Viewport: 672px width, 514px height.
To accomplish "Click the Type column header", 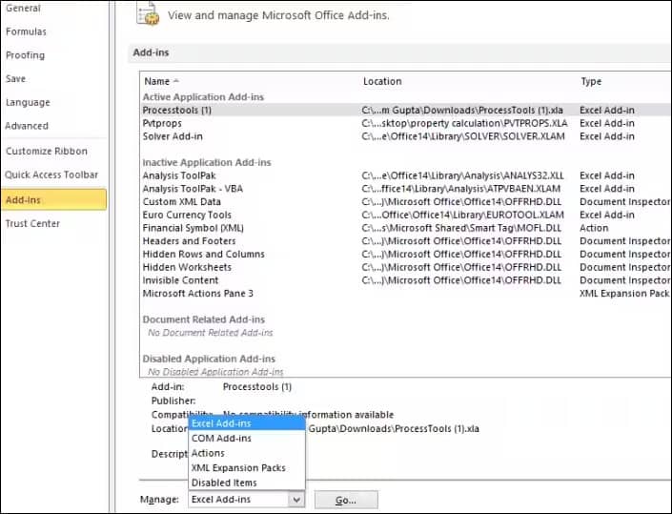I will click(x=591, y=82).
